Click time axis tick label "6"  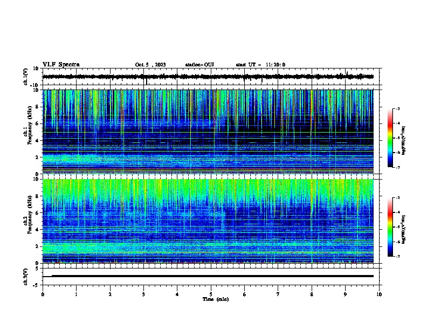click(x=245, y=294)
